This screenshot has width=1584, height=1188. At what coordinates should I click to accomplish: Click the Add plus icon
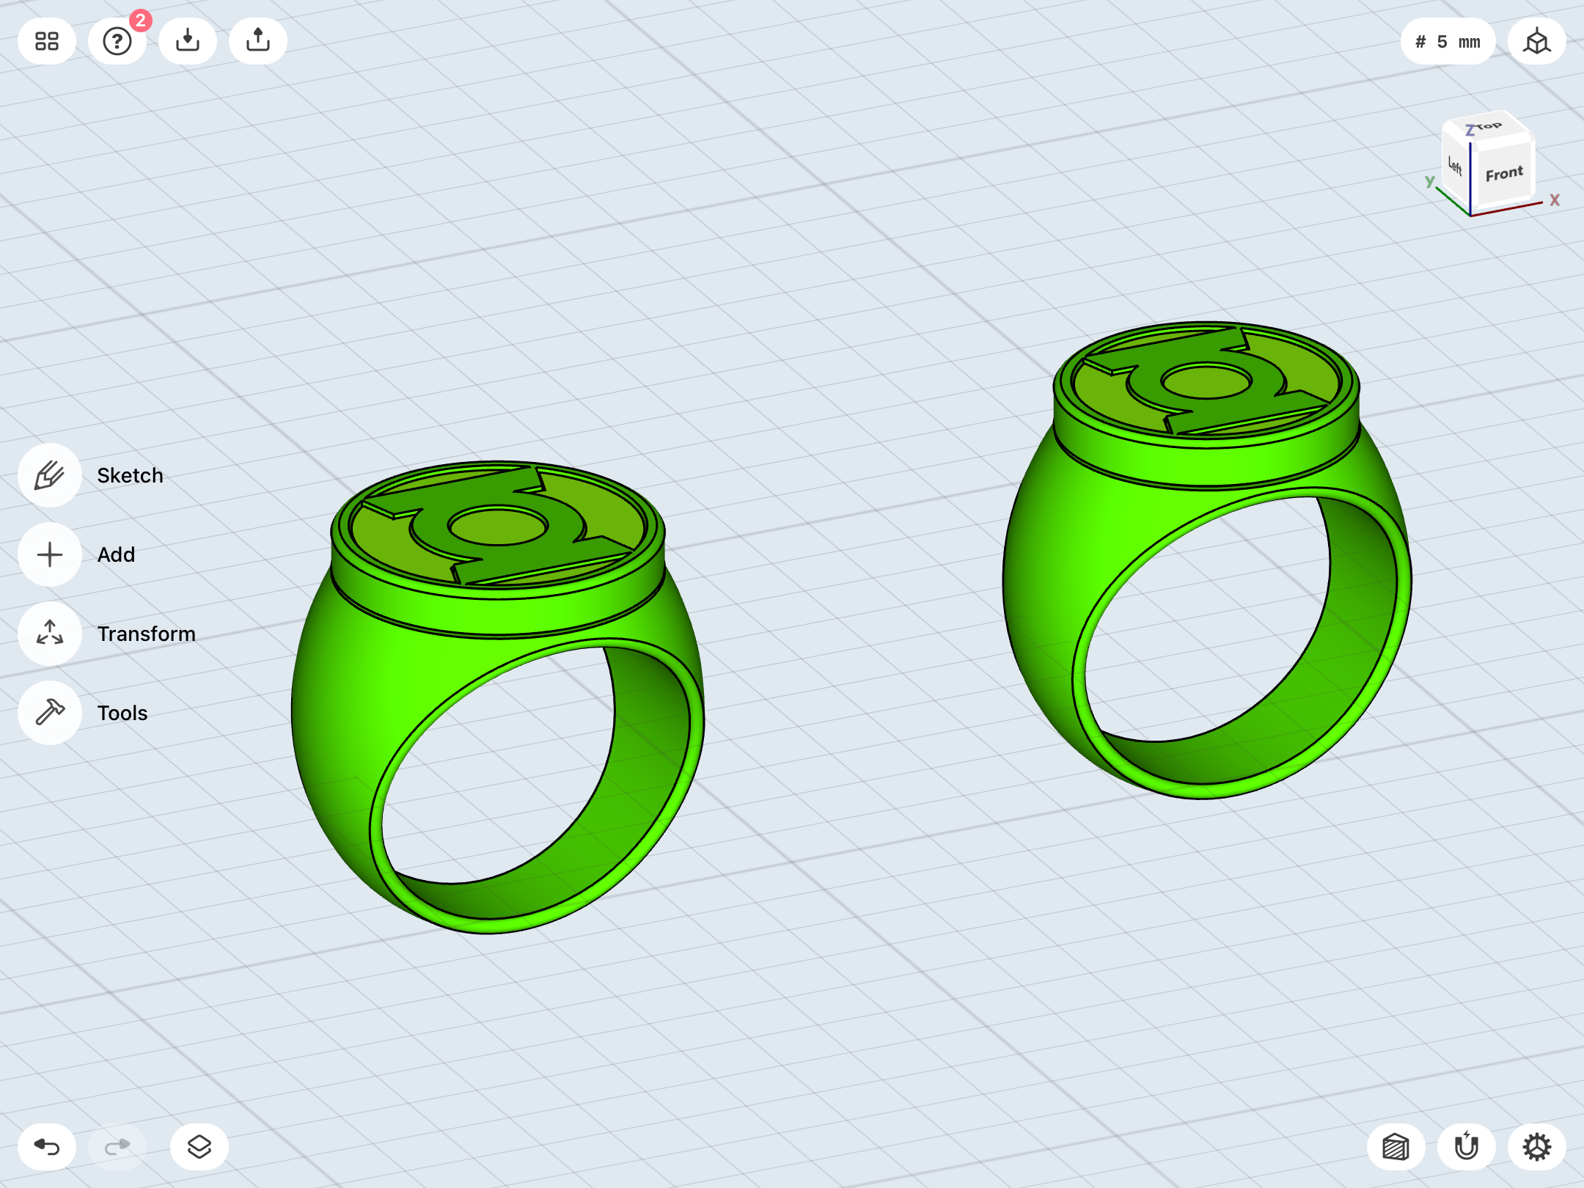point(50,554)
